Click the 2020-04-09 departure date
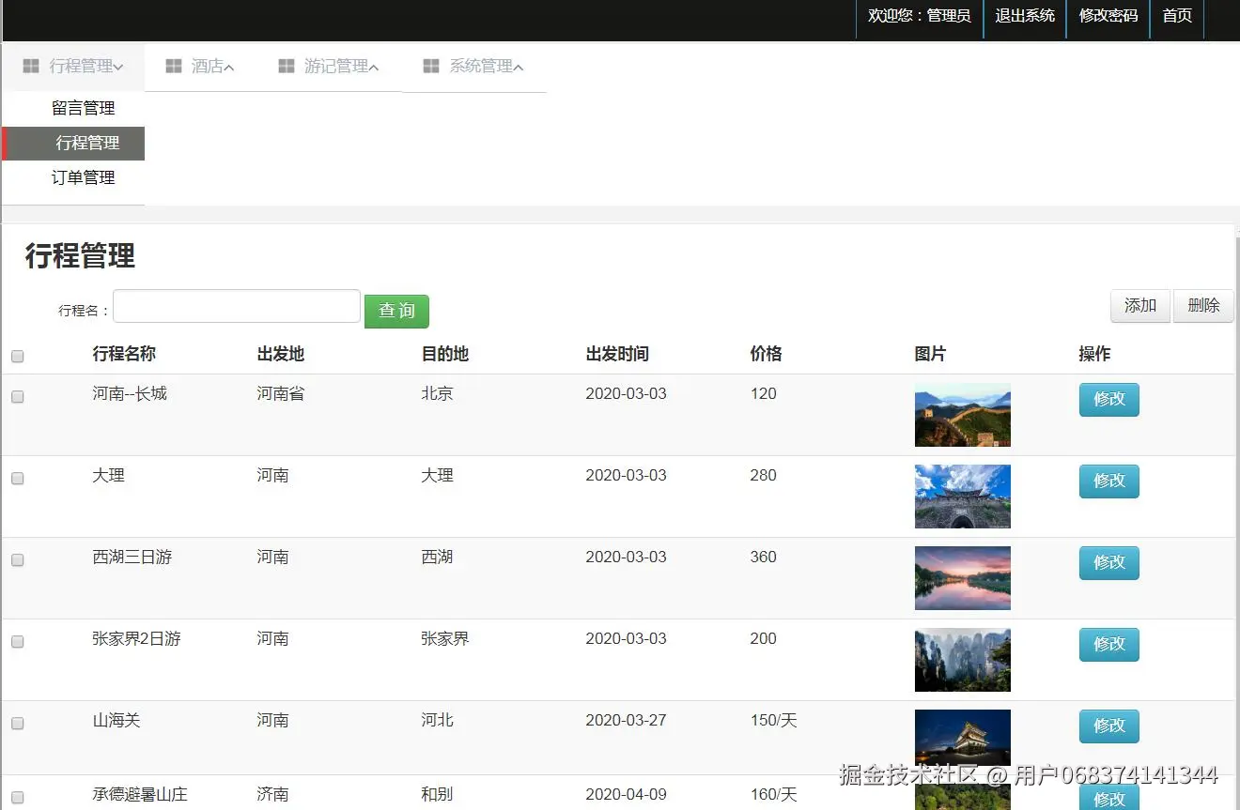1240x810 pixels. click(627, 795)
